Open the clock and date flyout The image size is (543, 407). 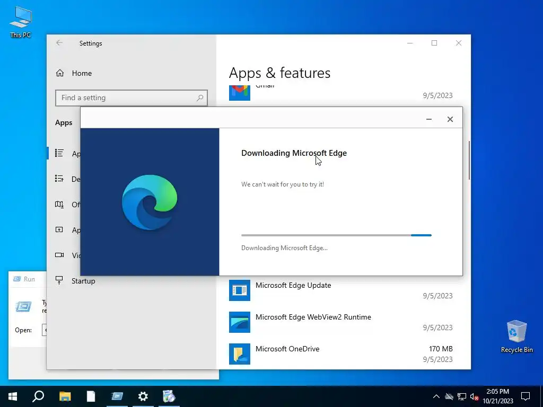coord(497,396)
